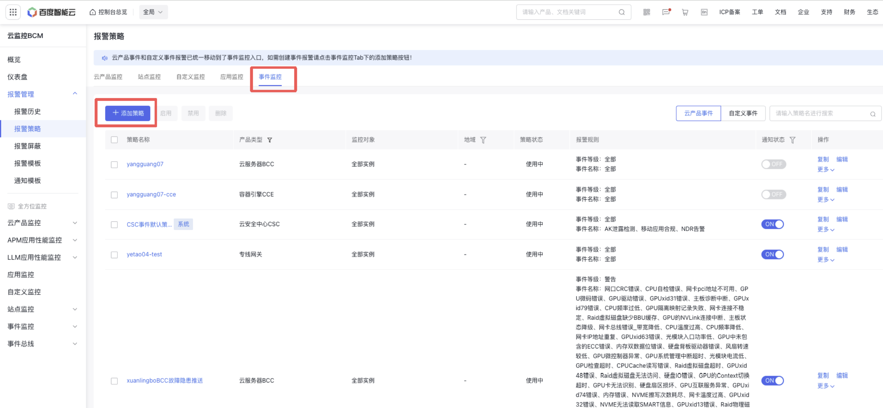The image size is (883, 408).
Task: Switch to the 自定义监控 tab
Action: click(x=191, y=77)
